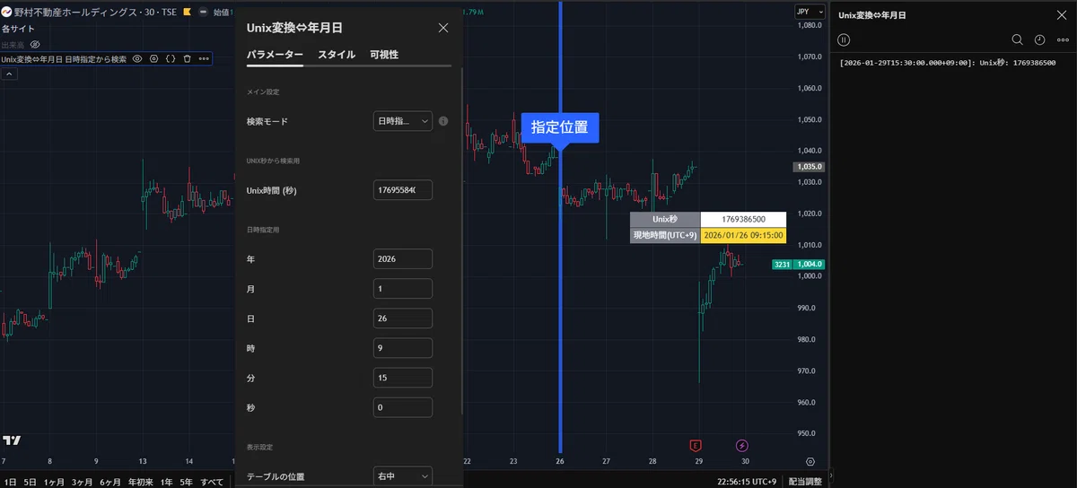1077x488 pixels.
Task: Collapse the indicator legend chevron
Action: (8, 74)
